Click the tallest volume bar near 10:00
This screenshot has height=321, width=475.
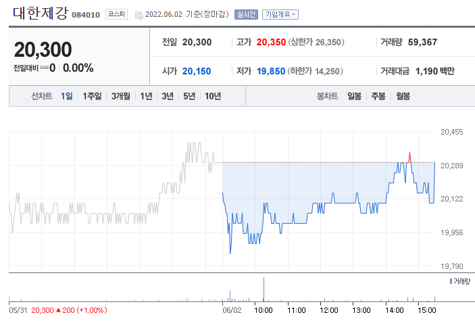(x=264, y=289)
